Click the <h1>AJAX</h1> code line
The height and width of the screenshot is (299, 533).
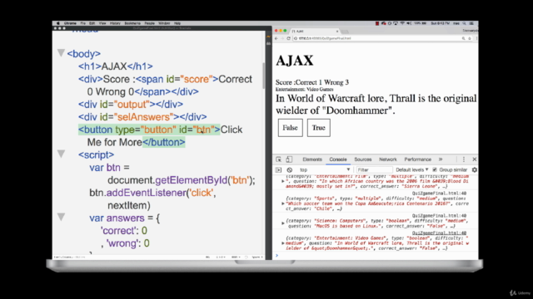(x=116, y=66)
